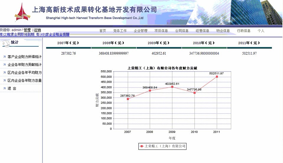Open 区内企业各年平均财力 report
This screenshot has height=163, width=283.
click(x=24, y=73)
